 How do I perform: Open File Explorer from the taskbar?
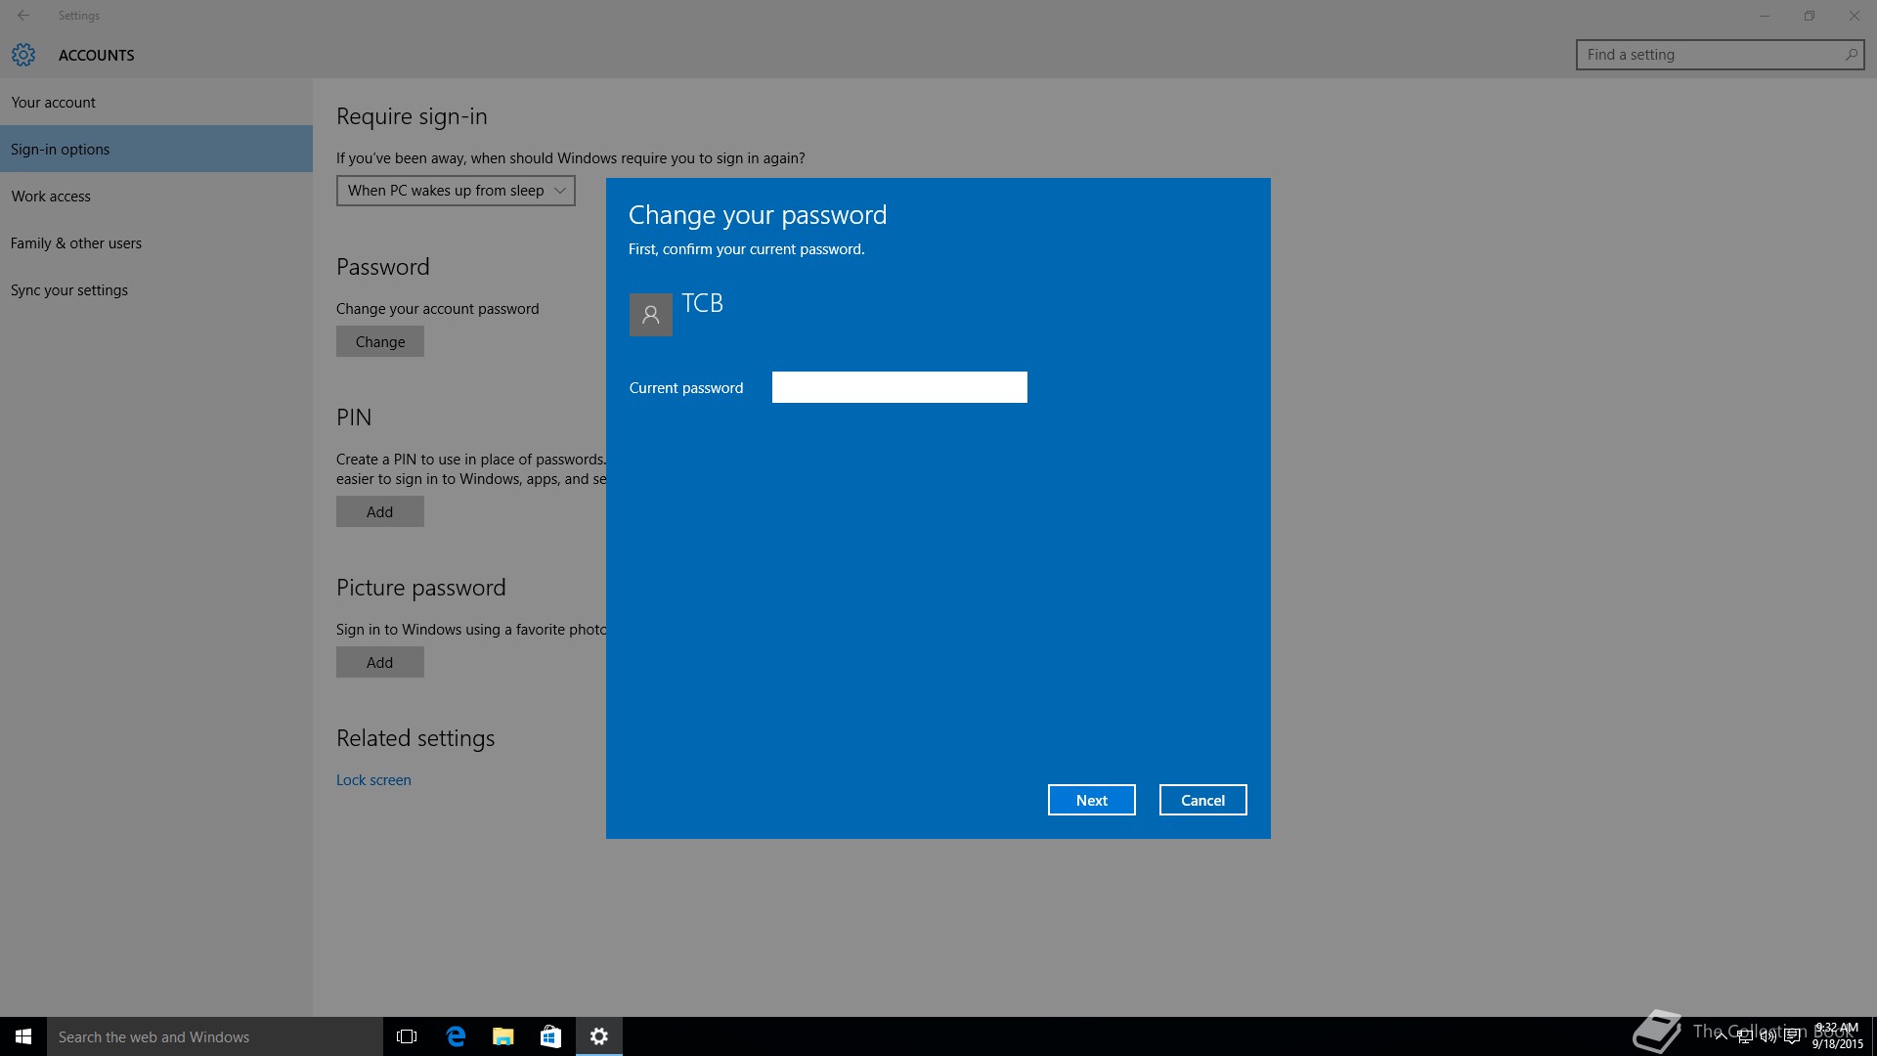503,1036
